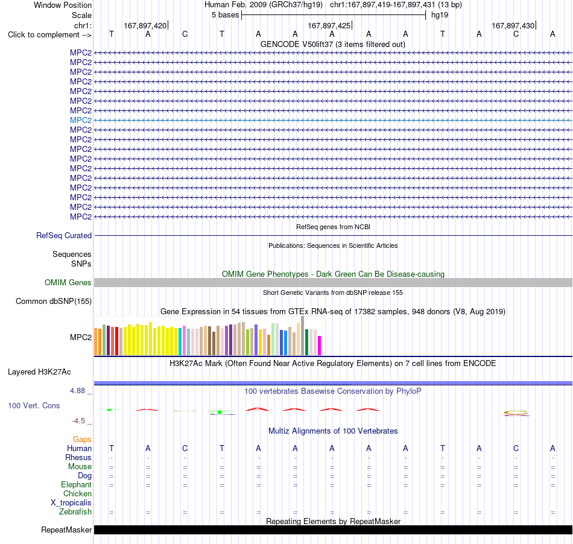Viewport: 573px width, 544px height.
Task: Open the RefSeq Curated track label
Action: [x=64, y=236]
